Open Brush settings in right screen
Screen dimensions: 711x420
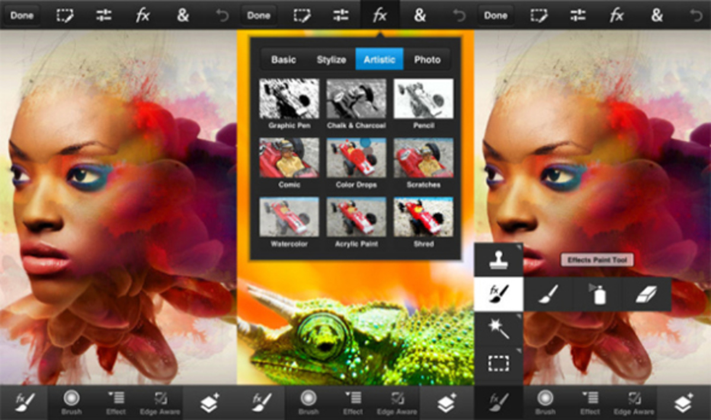coord(546,403)
